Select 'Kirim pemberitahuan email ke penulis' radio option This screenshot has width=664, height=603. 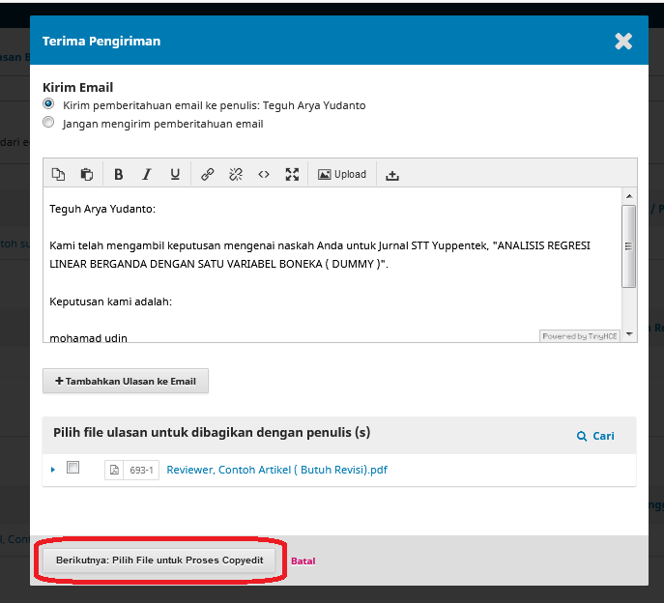[48, 104]
